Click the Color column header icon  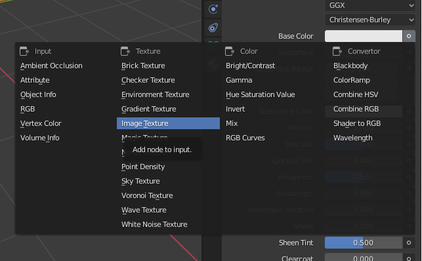[x=230, y=51]
